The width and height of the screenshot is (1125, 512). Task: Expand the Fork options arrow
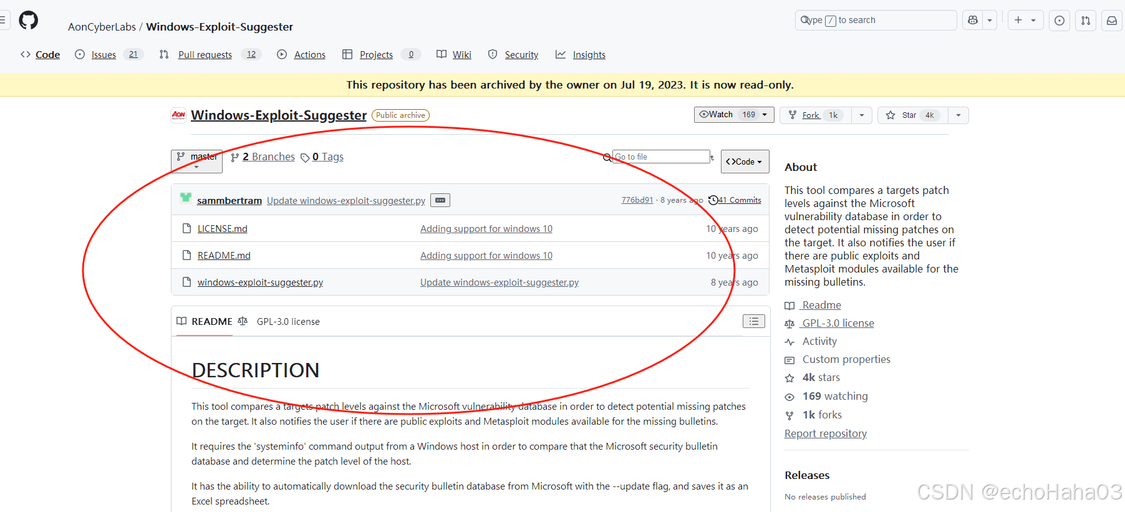861,115
